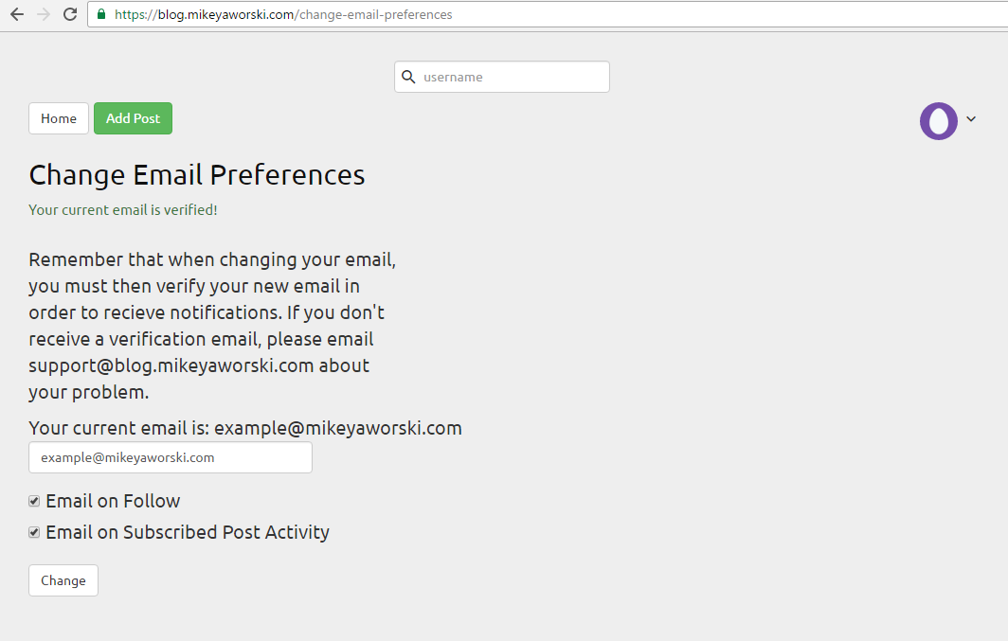Submit with the Change button
1008x641 pixels.
[63, 580]
